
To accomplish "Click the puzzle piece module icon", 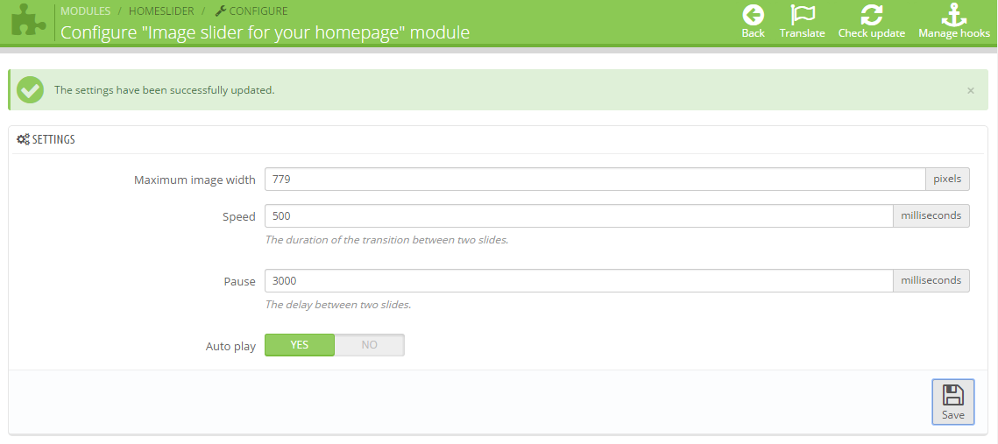I will pos(28,22).
